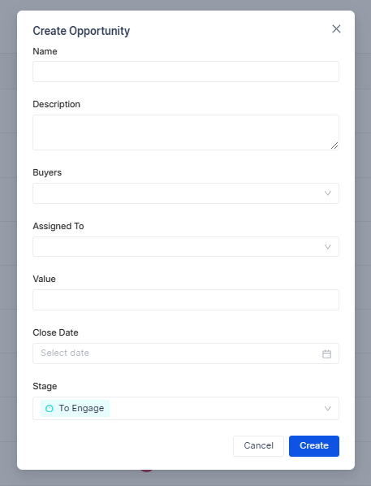Image resolution: width=371 pixels, height=486 pixels.
Task: Click the calendar icon in Close Date
Action: coord(326,354)
